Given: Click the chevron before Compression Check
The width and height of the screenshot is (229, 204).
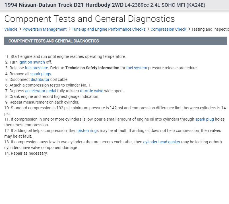Looking at the screenshot, I should click(x=148, y=29).
